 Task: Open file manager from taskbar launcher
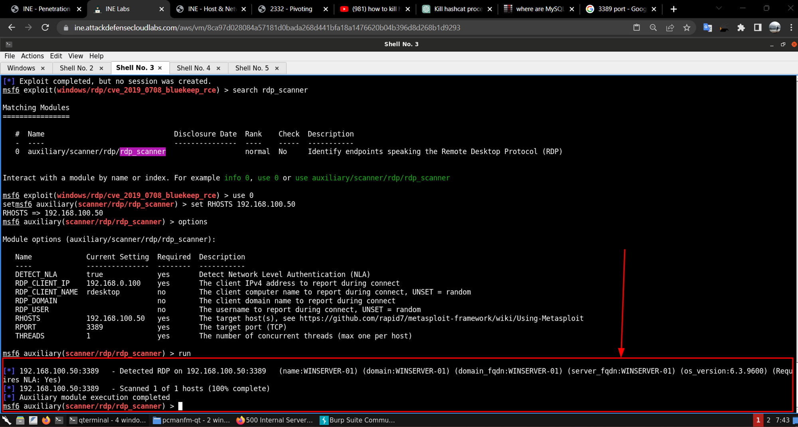[x=20, y=420]
